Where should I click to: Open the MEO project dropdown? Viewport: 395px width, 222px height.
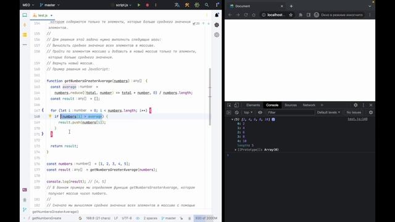click(28, 5)
